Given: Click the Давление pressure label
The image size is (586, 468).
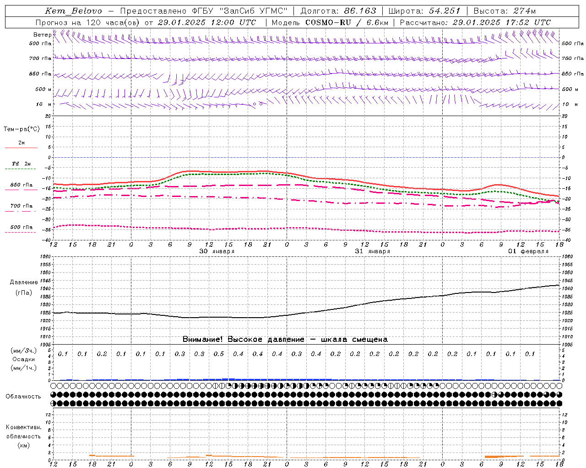Looking at the screenshot, I should (x=24, y=282).
